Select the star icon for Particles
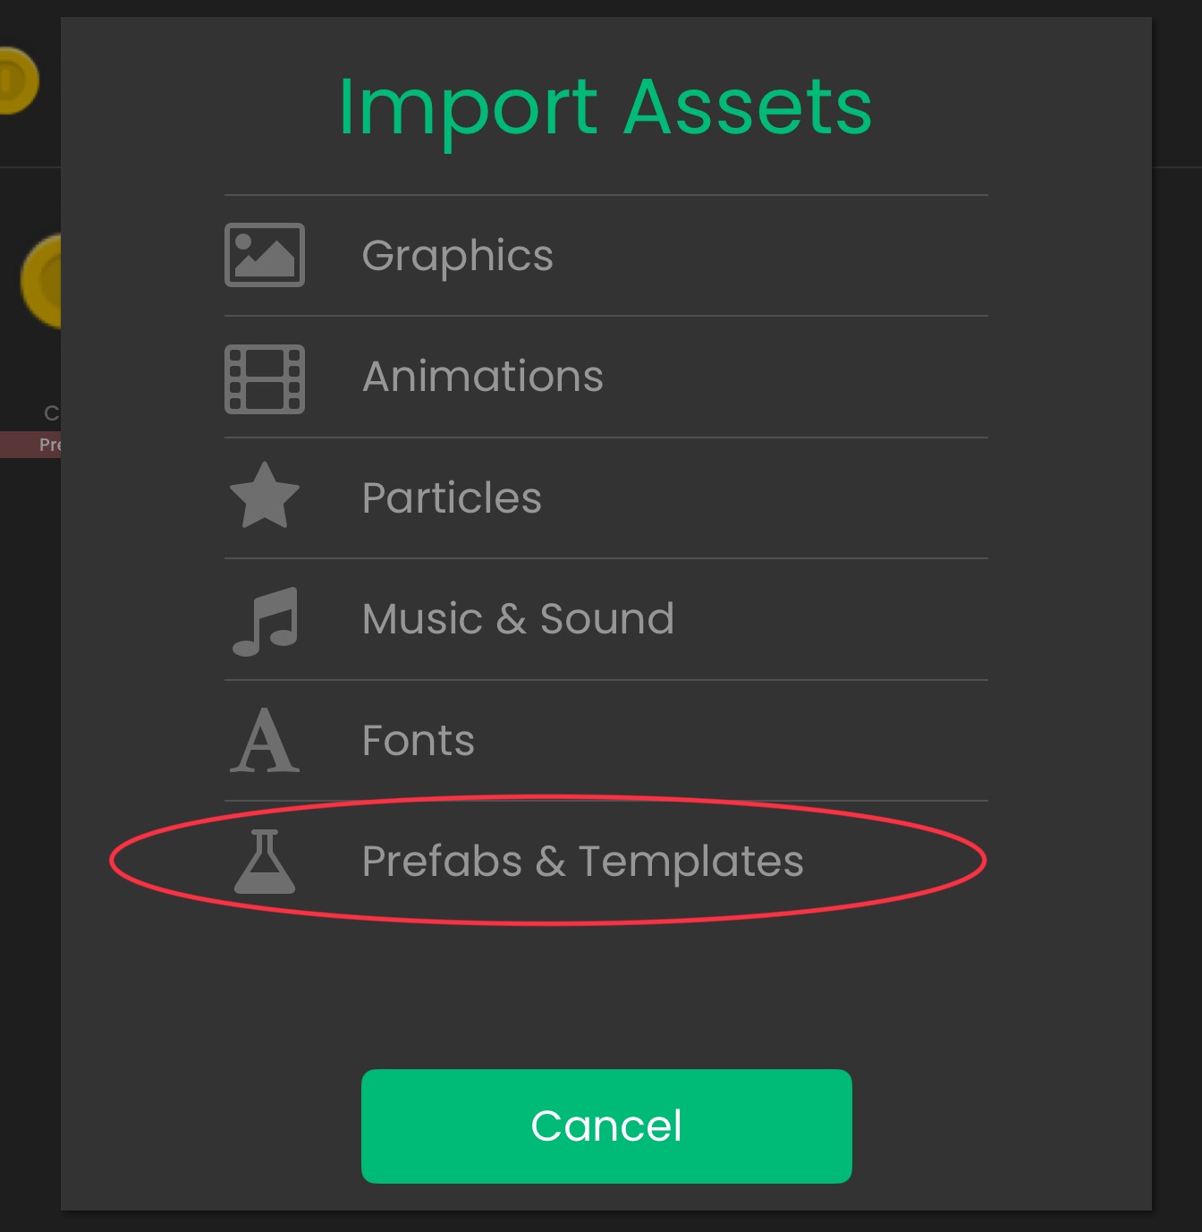This screenshot has width=1202, height=1232. point(265,496)
